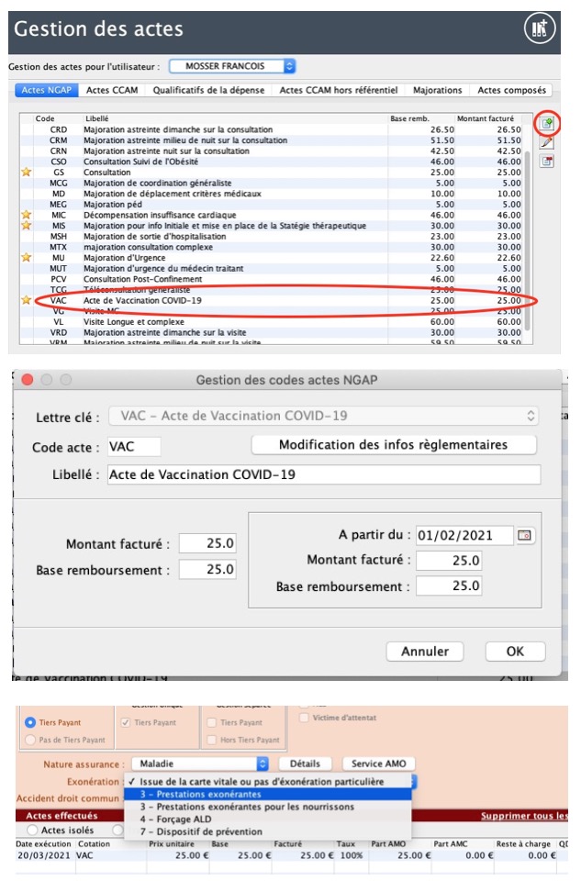581x892 pixels.
Task: Click Montant facturé field under A partir du
Action: (449, 561)
